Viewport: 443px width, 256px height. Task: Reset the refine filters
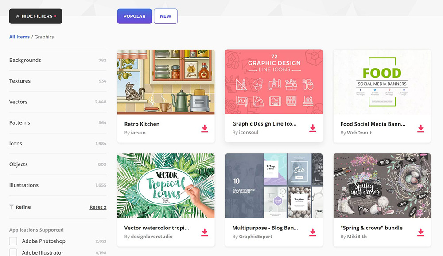pos(98,207)
